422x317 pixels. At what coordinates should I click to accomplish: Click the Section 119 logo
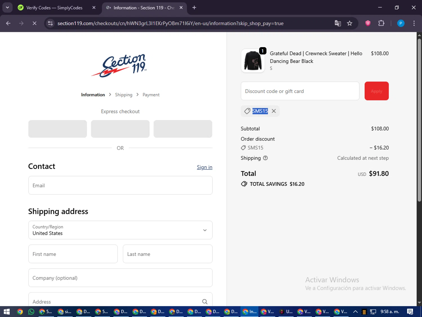click(x=119, y=65)
